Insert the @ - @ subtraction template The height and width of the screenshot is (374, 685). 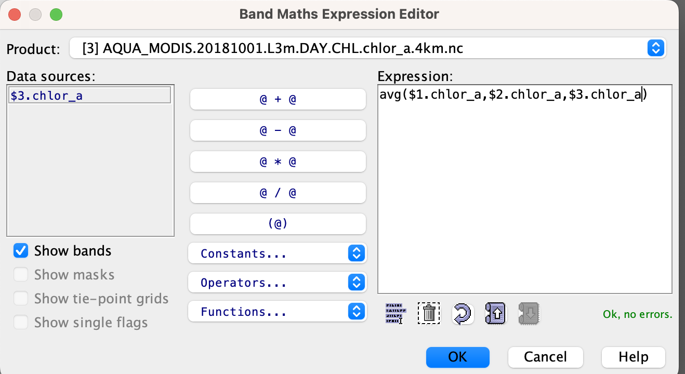(278, 130)
